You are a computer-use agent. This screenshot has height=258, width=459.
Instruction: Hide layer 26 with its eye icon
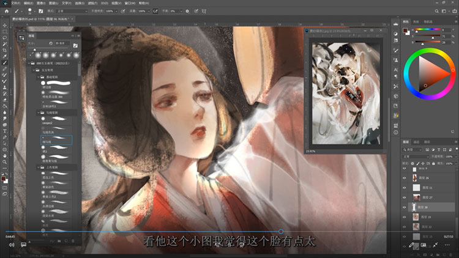(x=405, y=179)
